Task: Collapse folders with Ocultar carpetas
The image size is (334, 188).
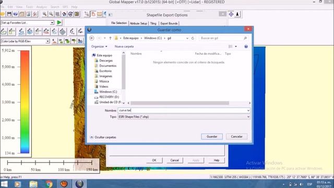Action: click(103, 137)
